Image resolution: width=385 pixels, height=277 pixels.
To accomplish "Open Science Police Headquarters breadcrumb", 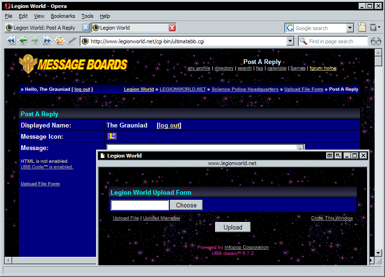I will click(x=245, y=89).
